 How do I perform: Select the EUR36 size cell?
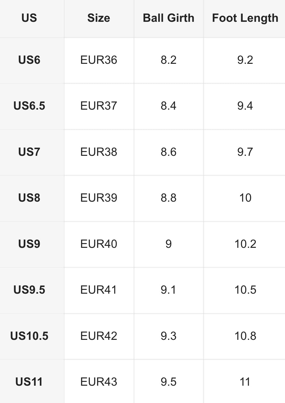pos(99,60)
